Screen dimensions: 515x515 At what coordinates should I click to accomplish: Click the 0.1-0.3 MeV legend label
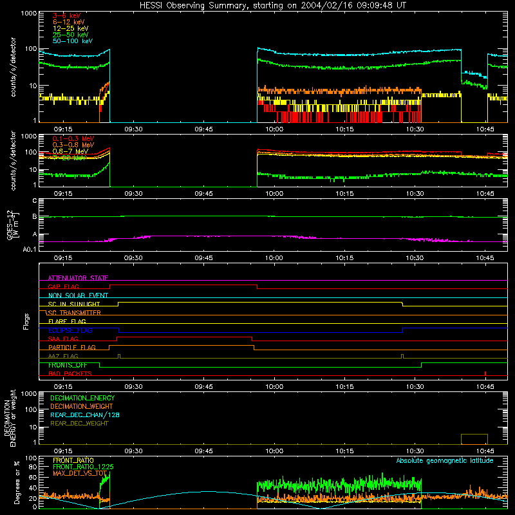(x=73, y=138)
